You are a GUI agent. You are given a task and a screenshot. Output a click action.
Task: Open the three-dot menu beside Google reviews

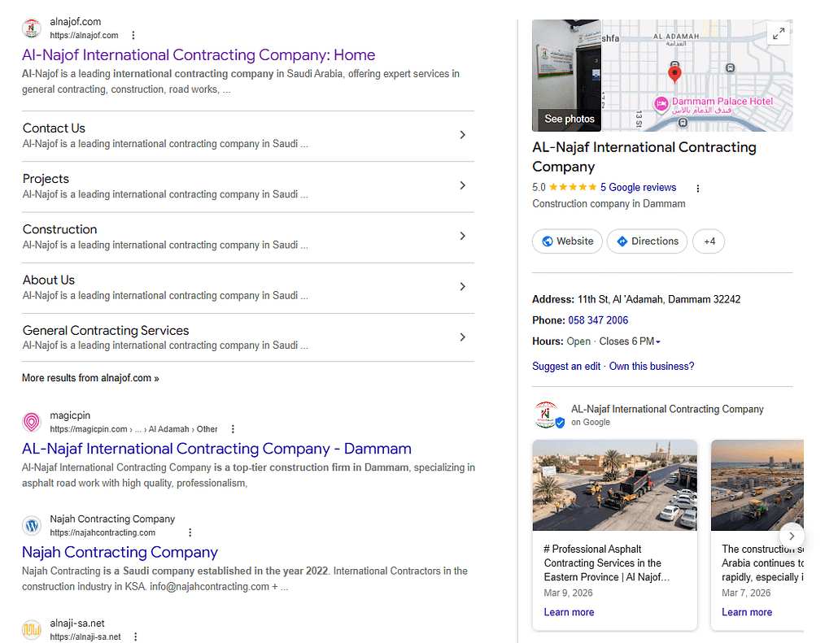pyautogui.click(x=697, y=188)
